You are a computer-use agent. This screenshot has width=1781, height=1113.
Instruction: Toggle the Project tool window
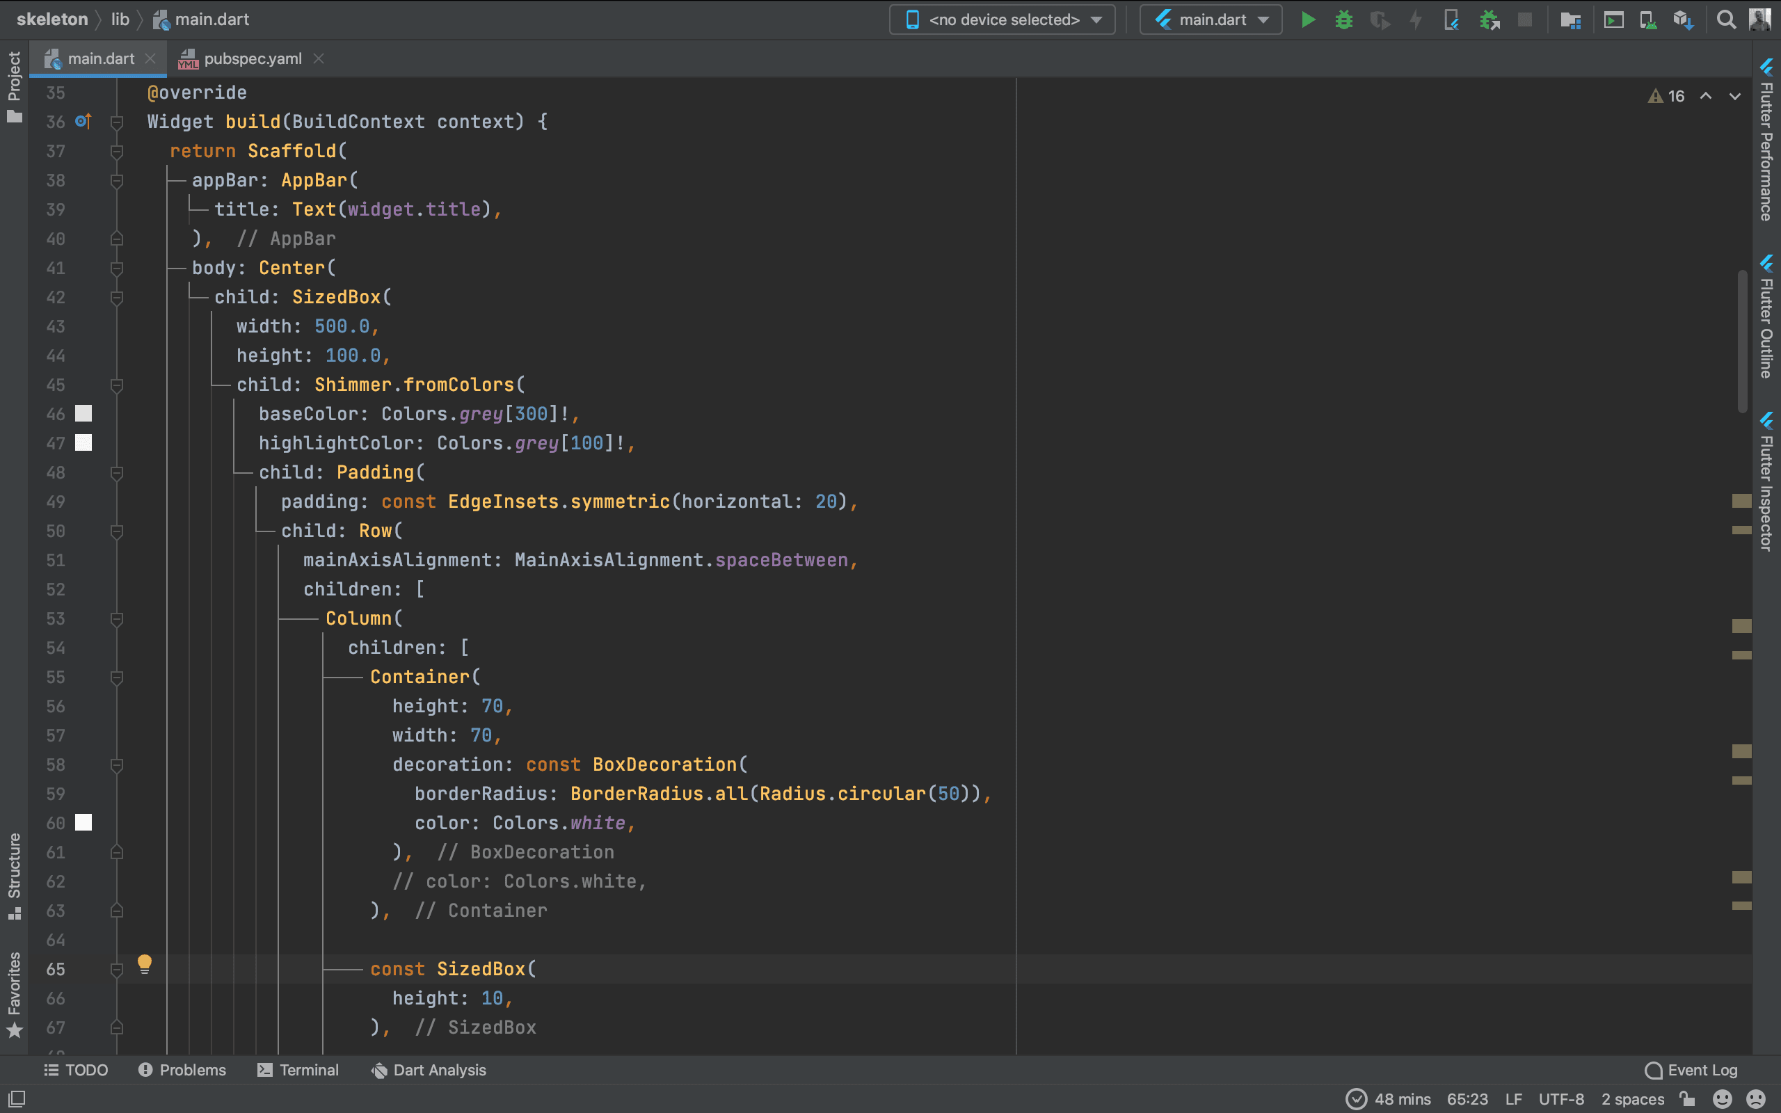point(14,86)
